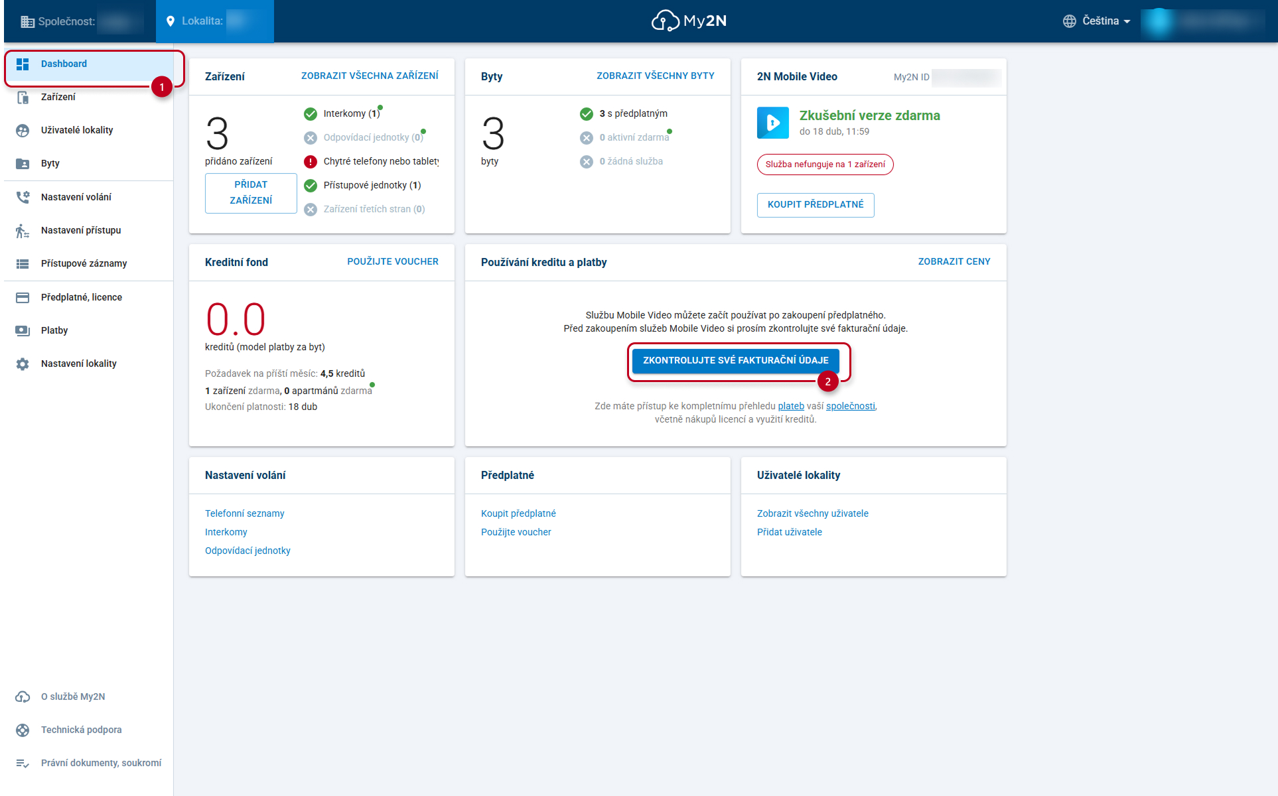Click the plateb hyperlink

tap(791, 406)
